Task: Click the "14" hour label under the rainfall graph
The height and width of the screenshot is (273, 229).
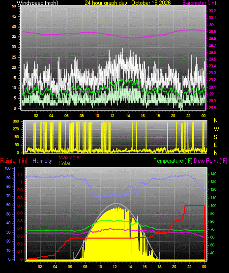Action: click(130, 267)
